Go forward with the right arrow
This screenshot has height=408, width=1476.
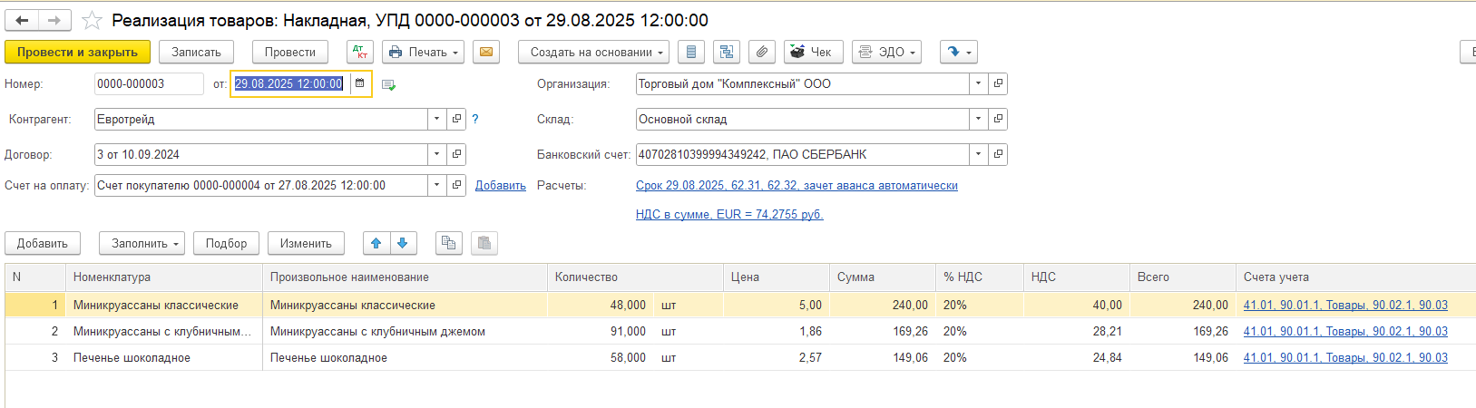coord(54,20)
